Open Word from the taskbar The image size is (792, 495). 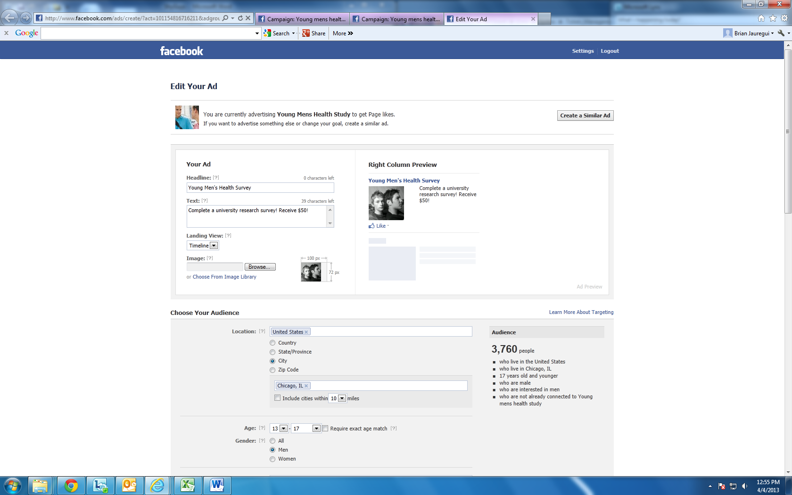[217, 486]
